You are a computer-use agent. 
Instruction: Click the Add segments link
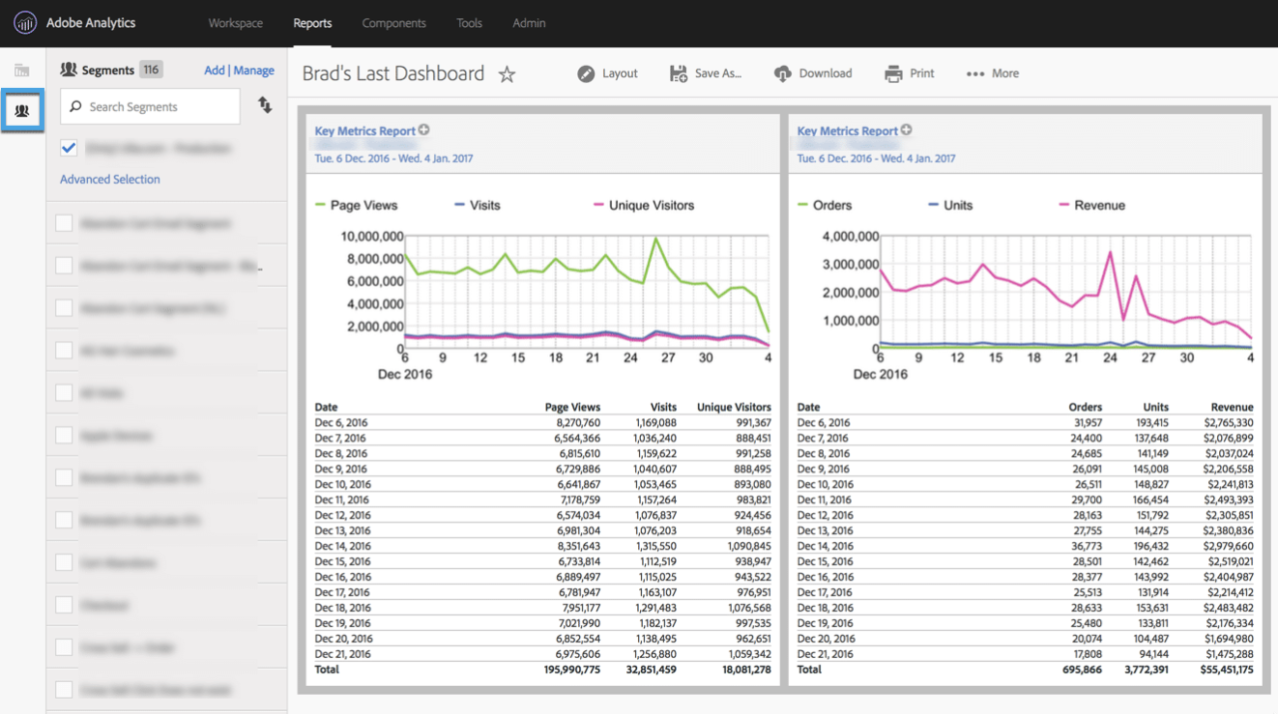[215, 70]
